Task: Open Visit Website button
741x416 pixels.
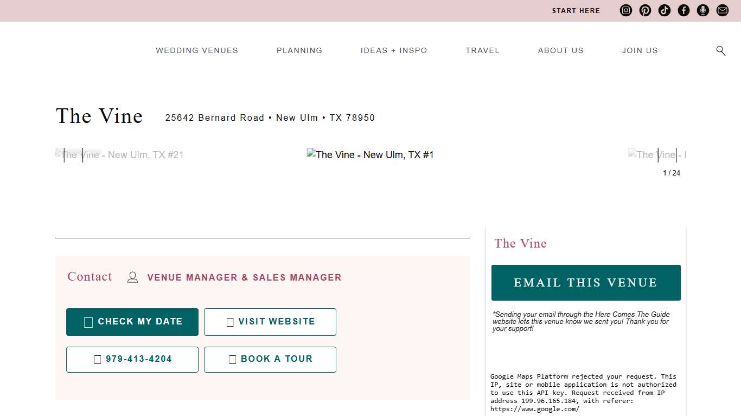Action: [270, 322]
